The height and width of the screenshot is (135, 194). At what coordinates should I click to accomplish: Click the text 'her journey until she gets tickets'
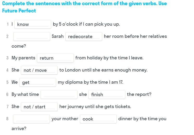[95, 106]
